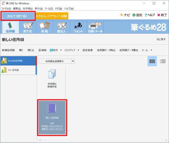Click 設定変更 button
169x143 pixels.
click(x=88, y=50)
